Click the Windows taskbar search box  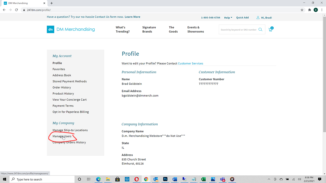pos(42,179)
